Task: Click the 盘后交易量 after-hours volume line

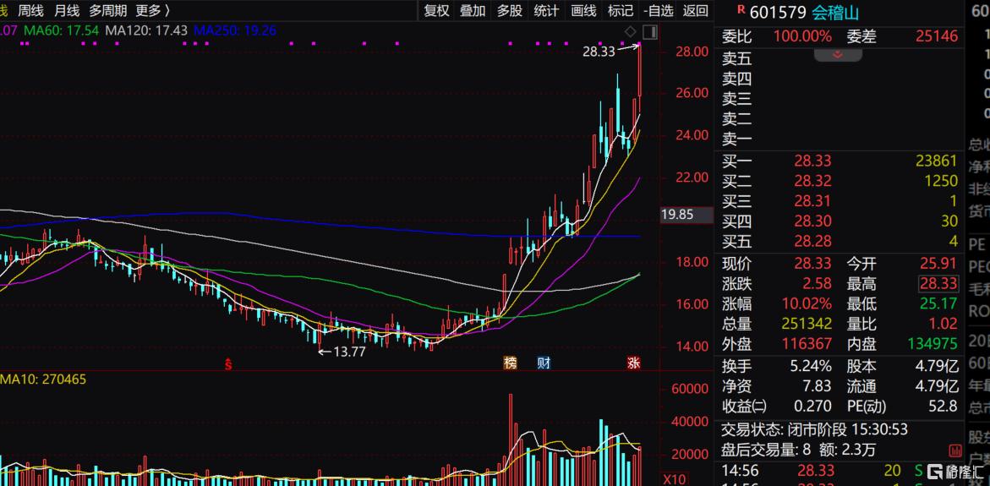Action: pos(799,450)
